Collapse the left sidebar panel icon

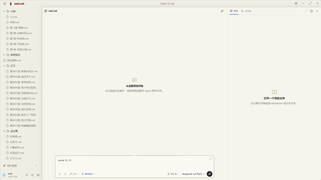(5, 3)
